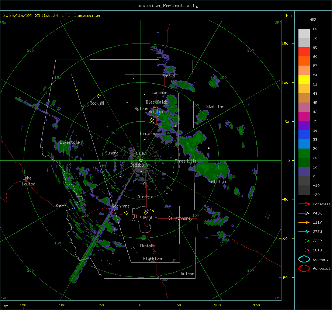Click the Blackfalds city label
This screenshot has width=332, height=310.
pyautogui.click(x=157, y=102)
